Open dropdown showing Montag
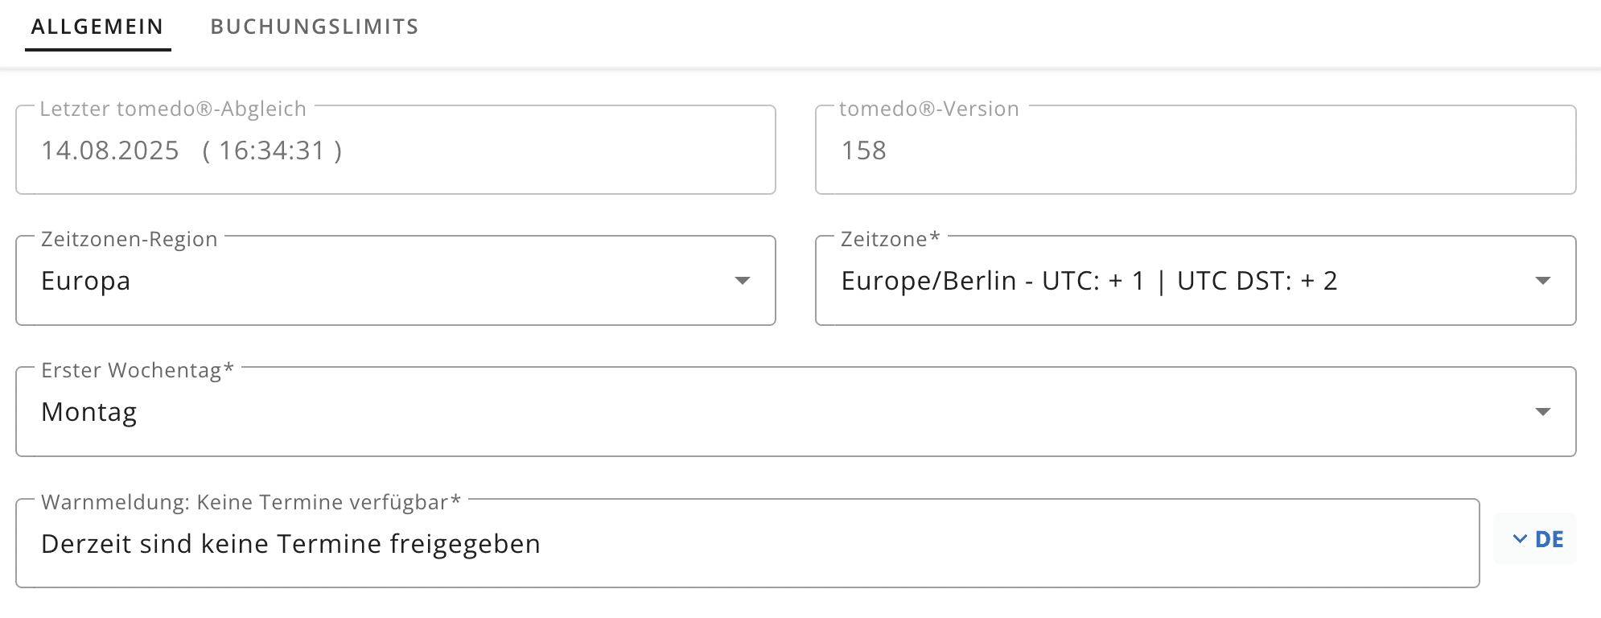 pyautogui.click(x=772, y=412)
